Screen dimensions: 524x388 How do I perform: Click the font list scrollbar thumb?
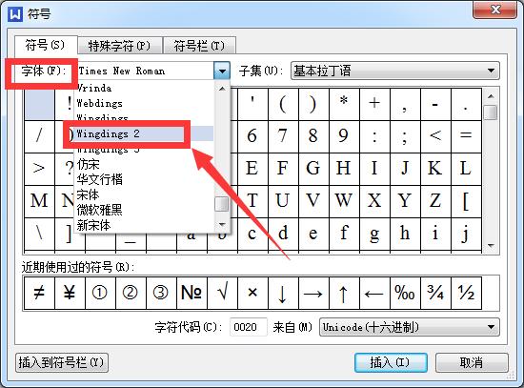[222, 204]
